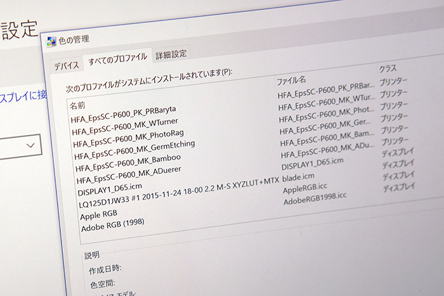
Task: Click the クラス column header
Action: [x=388, y=68]
